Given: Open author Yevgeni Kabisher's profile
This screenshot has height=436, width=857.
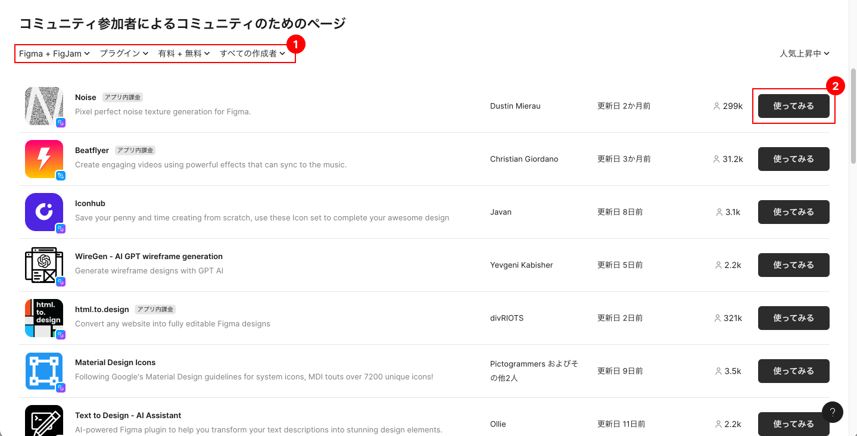Looking at the screenshot, I should pos(522,265).
